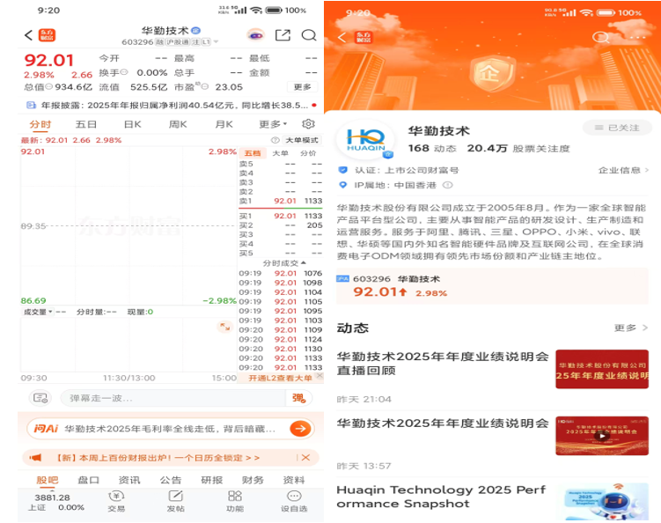661x523 pixels.
Task: Select the 五日 chart tab
Action: pyautogui.click(x=86, y=124)
